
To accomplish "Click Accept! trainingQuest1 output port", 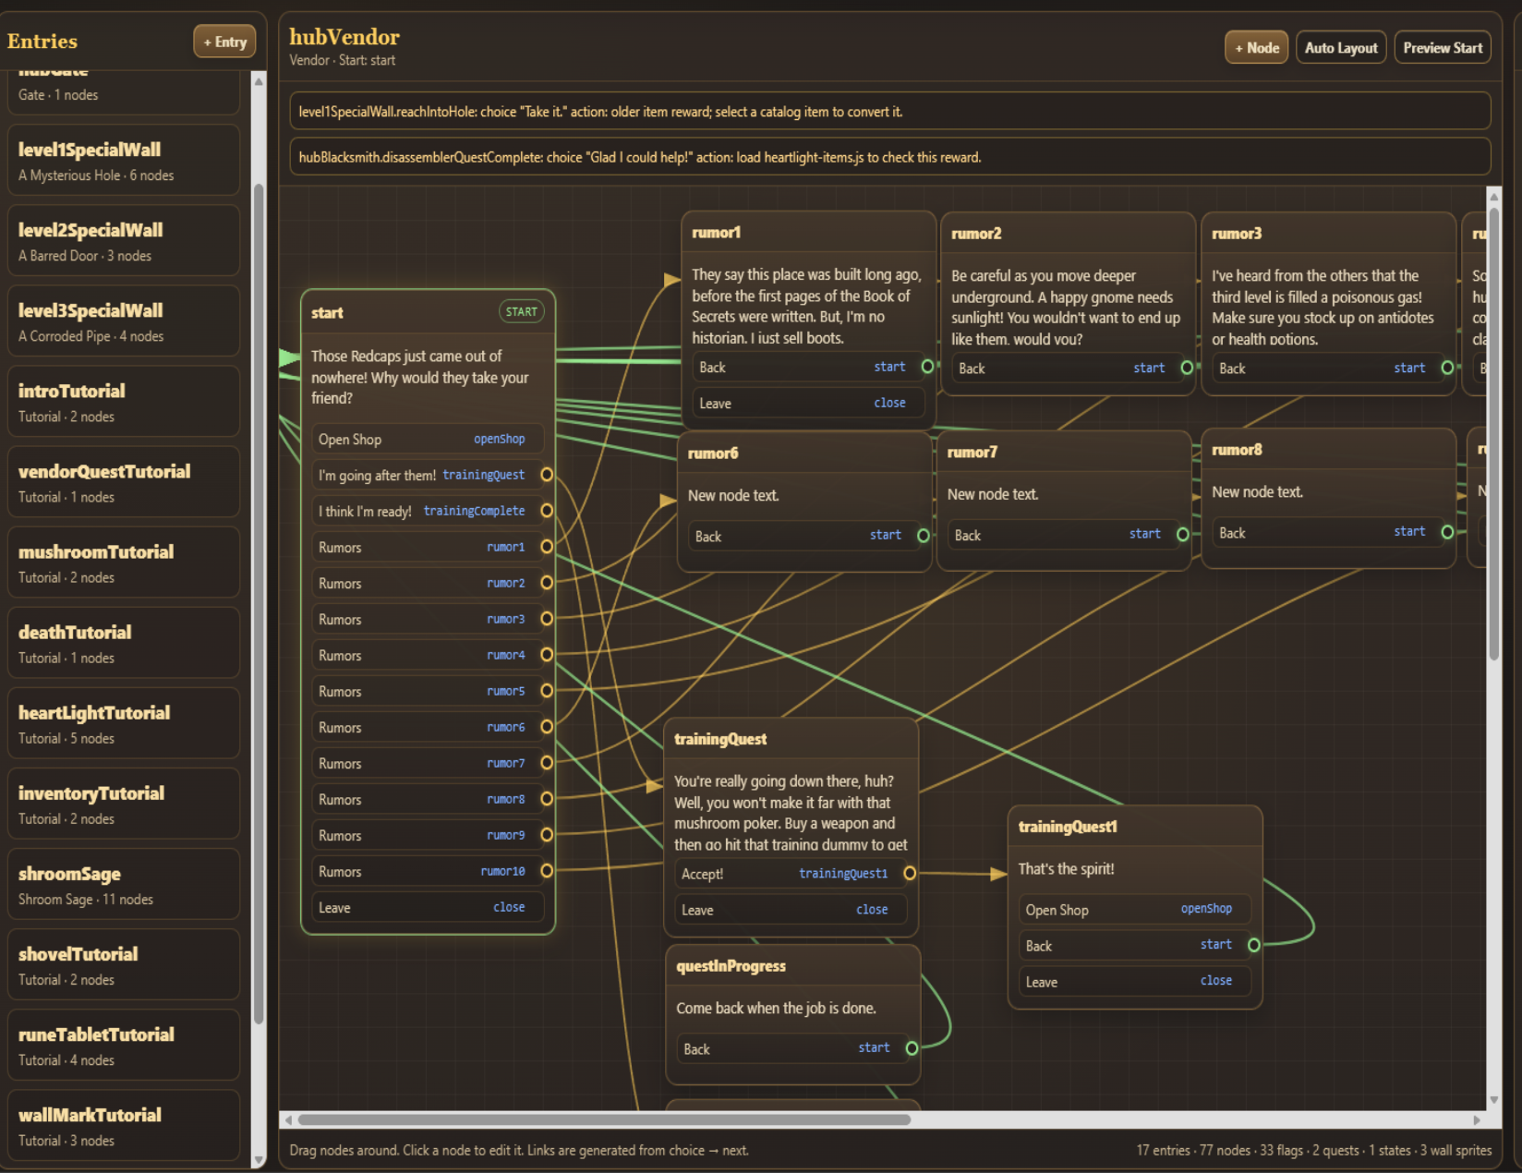I will click(910, 874).
